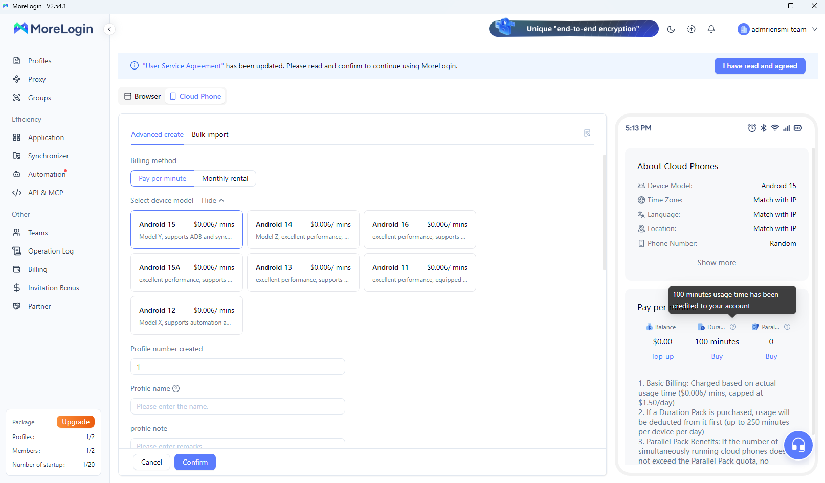Screen dimensions: 825x483
Task: Choose the Android 16 device model
Action: (x=420, y=229)
